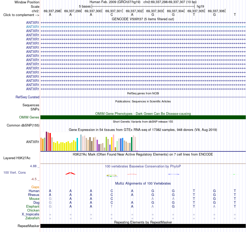Click the Sequences track label
Screen dimensions: 246x232
[31, 105]
